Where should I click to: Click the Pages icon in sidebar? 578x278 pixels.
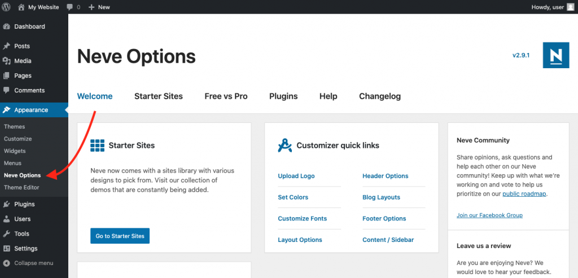pyautogui.click(x=6, y=76)
